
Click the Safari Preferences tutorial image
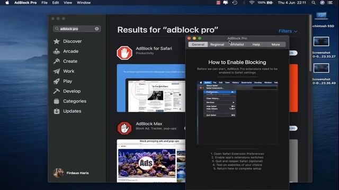(237, 112)
